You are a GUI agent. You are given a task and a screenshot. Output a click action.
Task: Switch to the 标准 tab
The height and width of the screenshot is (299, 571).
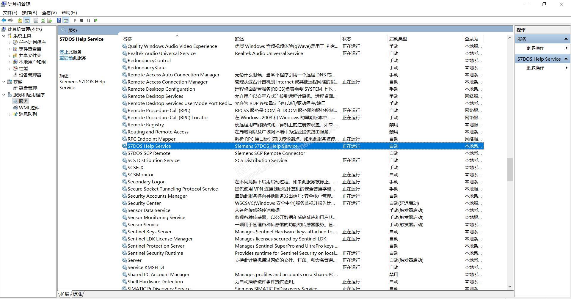77,294
